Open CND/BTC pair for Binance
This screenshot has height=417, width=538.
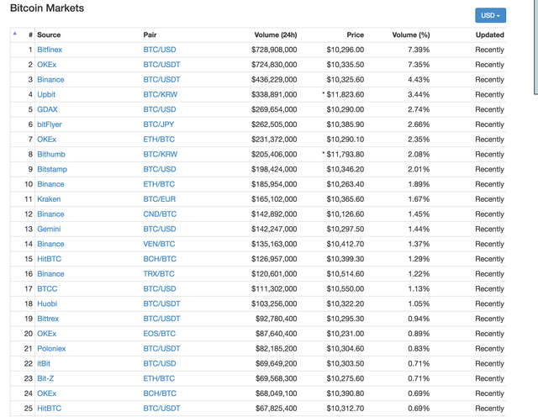[x=160, y=214]
